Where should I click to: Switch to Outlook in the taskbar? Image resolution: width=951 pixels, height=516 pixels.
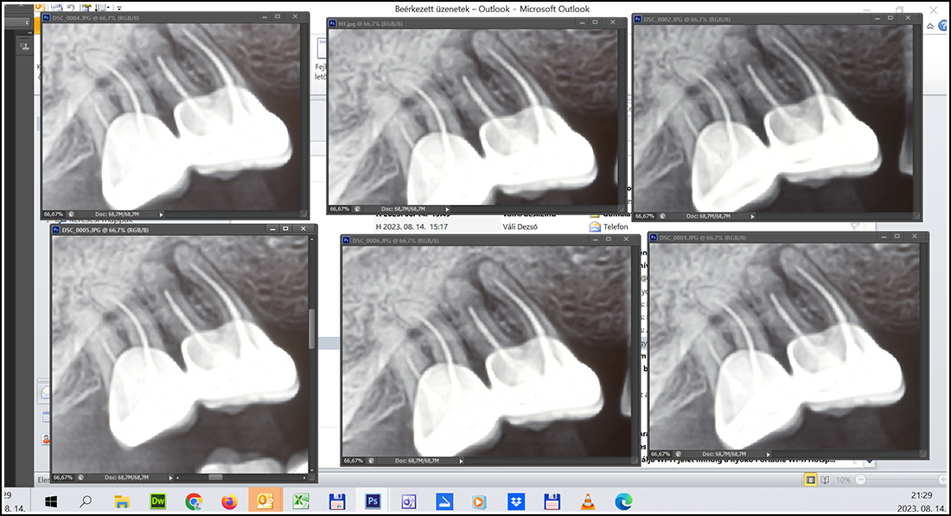pyautogui.click(x=265, y=500)
